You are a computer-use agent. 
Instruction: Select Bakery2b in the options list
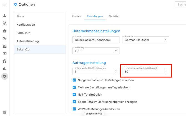pyautogui.click(x=40, y=49)
